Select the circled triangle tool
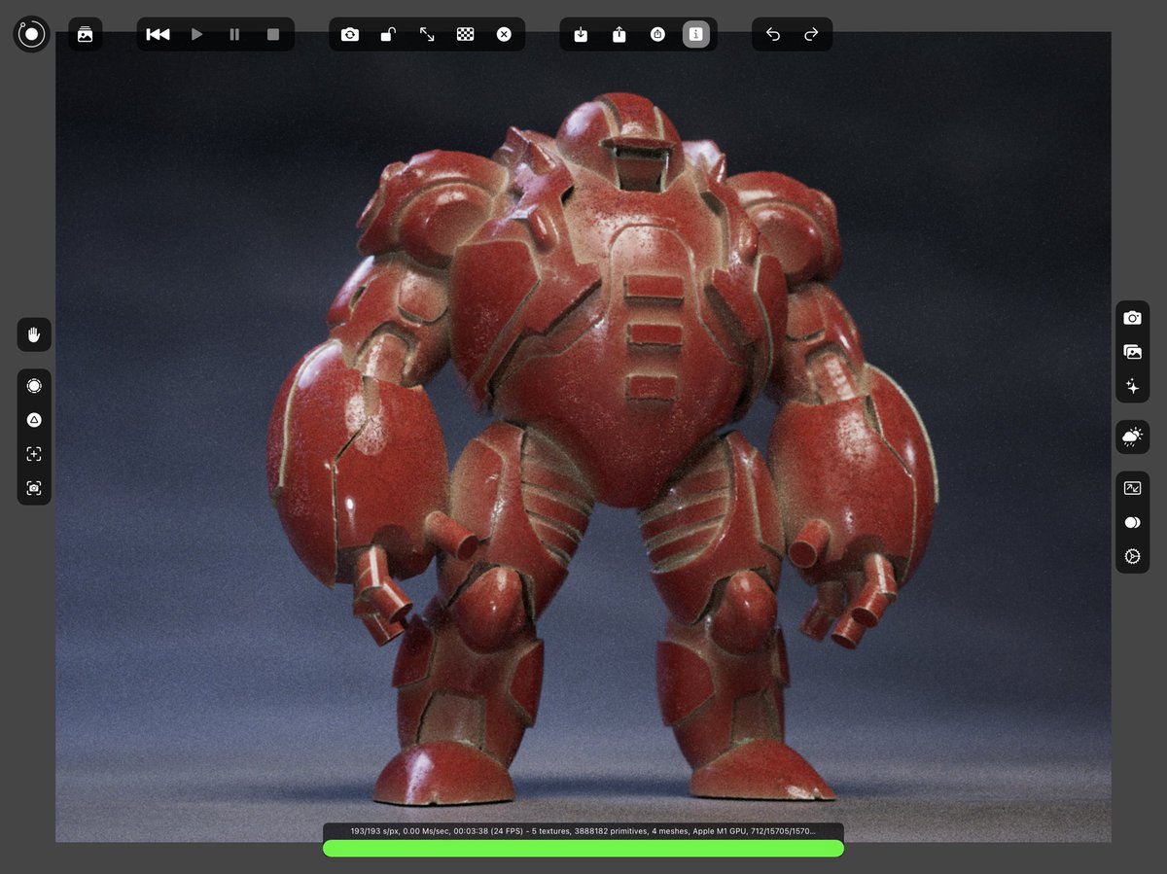 34,420
